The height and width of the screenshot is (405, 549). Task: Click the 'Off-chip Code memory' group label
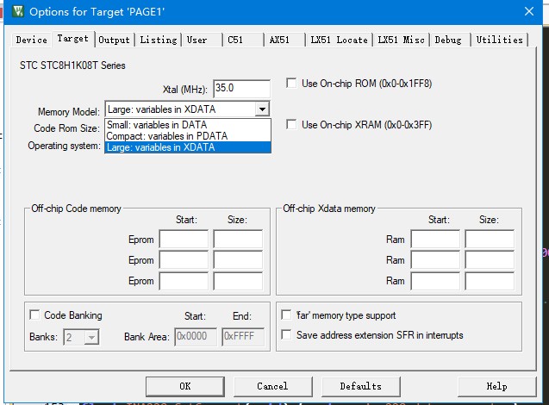[76, 209]
